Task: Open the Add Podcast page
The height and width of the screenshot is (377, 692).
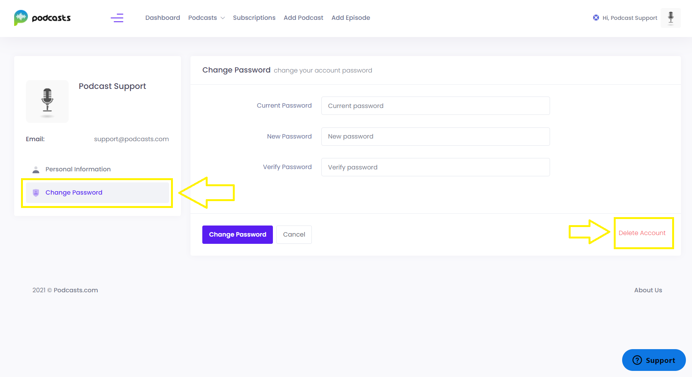Action: click(303, 18)
